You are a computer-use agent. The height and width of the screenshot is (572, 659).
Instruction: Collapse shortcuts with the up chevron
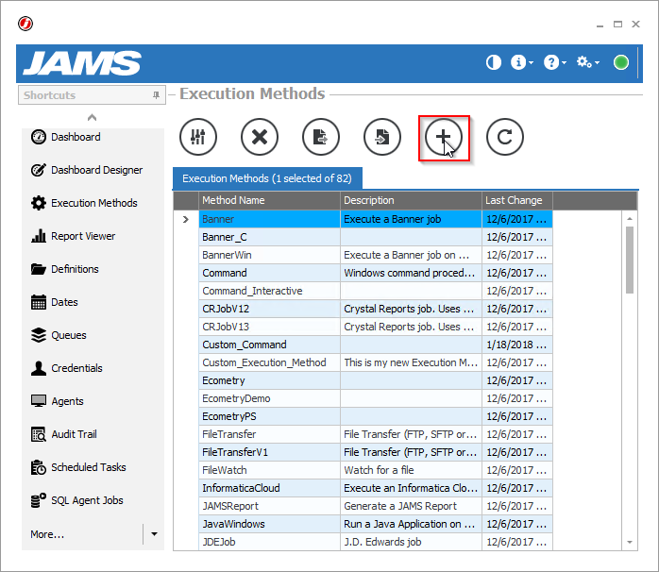(92, 117)
